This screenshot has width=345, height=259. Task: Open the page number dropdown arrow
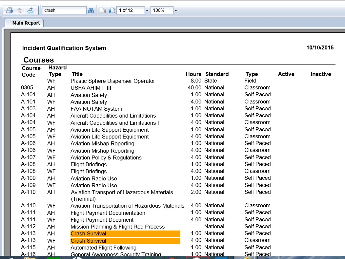147,10
